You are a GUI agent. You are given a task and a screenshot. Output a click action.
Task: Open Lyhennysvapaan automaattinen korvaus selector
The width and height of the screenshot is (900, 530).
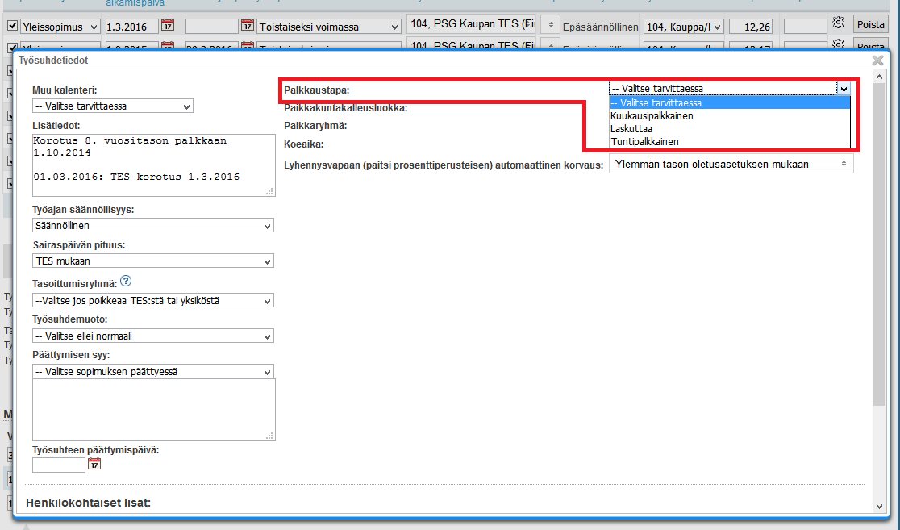point(731,165)
